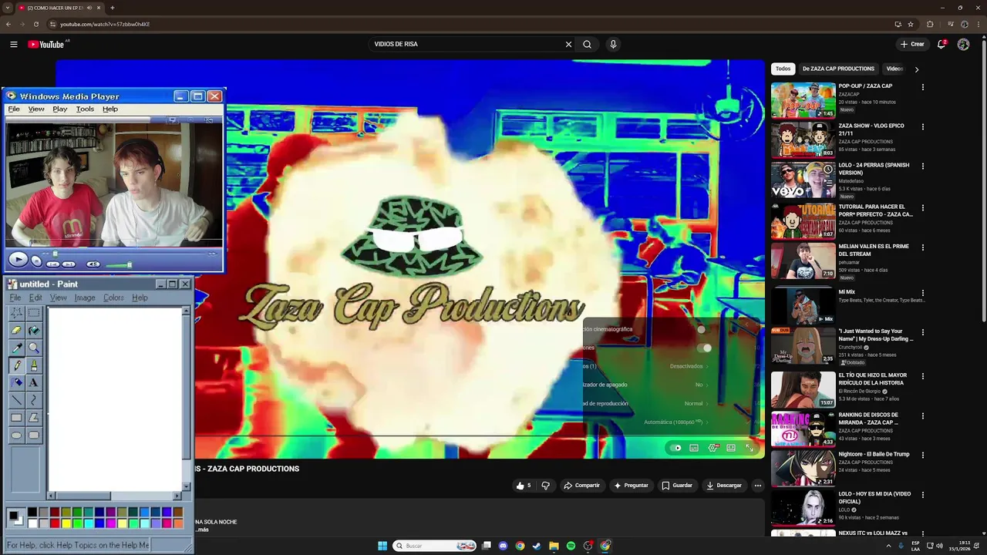Select the Rectangle shape tool in Paint
This screenshot has height=555, width=987.
click(16, 417)
